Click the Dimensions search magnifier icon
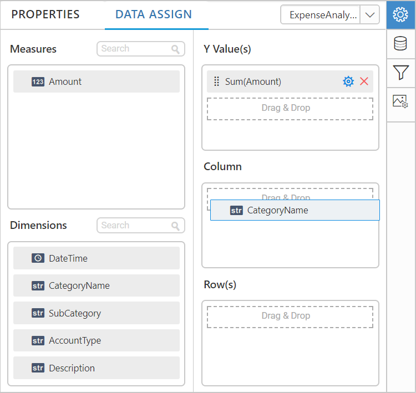 [x=175, y=226]
